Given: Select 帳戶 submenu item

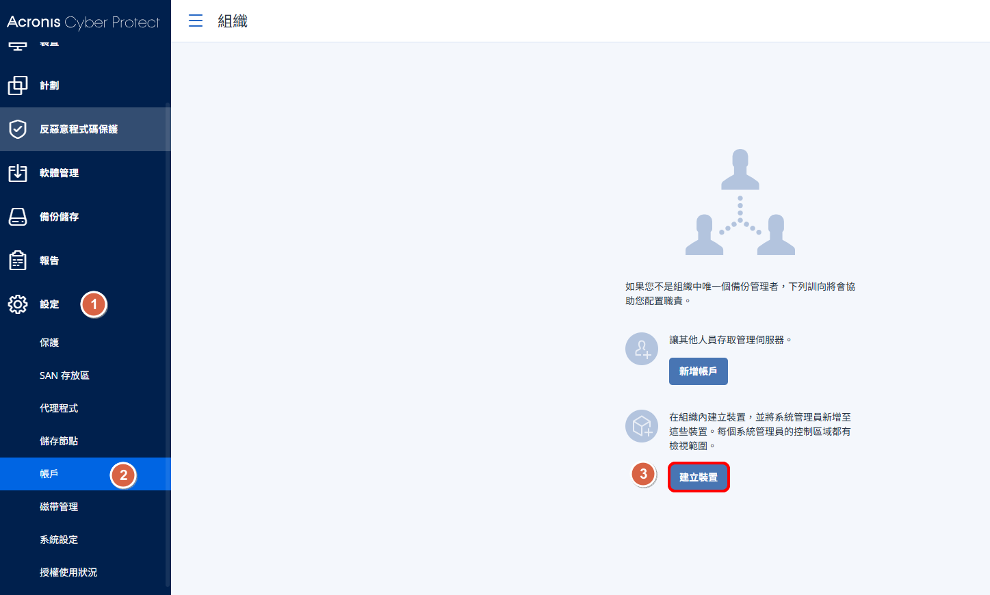Looking at the screenshot, I should pos(86,474).
